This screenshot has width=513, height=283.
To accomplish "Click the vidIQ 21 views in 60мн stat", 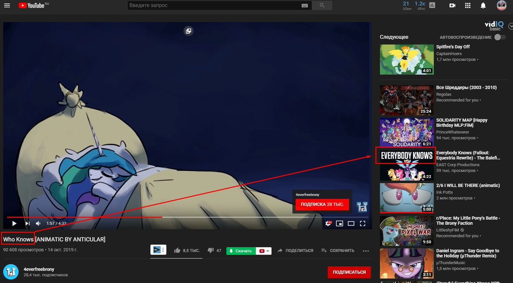I will tap(406, 6).
